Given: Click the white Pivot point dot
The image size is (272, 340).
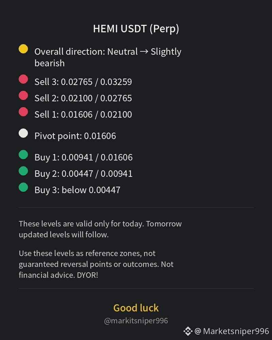Looking at the screenshot, I should click(23, 133).
